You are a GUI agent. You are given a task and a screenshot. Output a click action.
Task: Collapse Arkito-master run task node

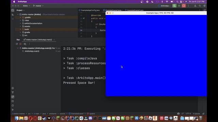[x=18, y=48]
